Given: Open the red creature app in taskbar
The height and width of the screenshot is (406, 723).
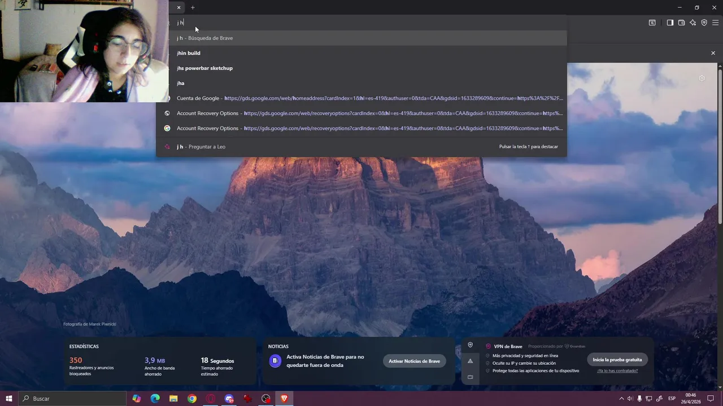Looking at the screenshot, I should pyautogui.click(x=247, y=399).
